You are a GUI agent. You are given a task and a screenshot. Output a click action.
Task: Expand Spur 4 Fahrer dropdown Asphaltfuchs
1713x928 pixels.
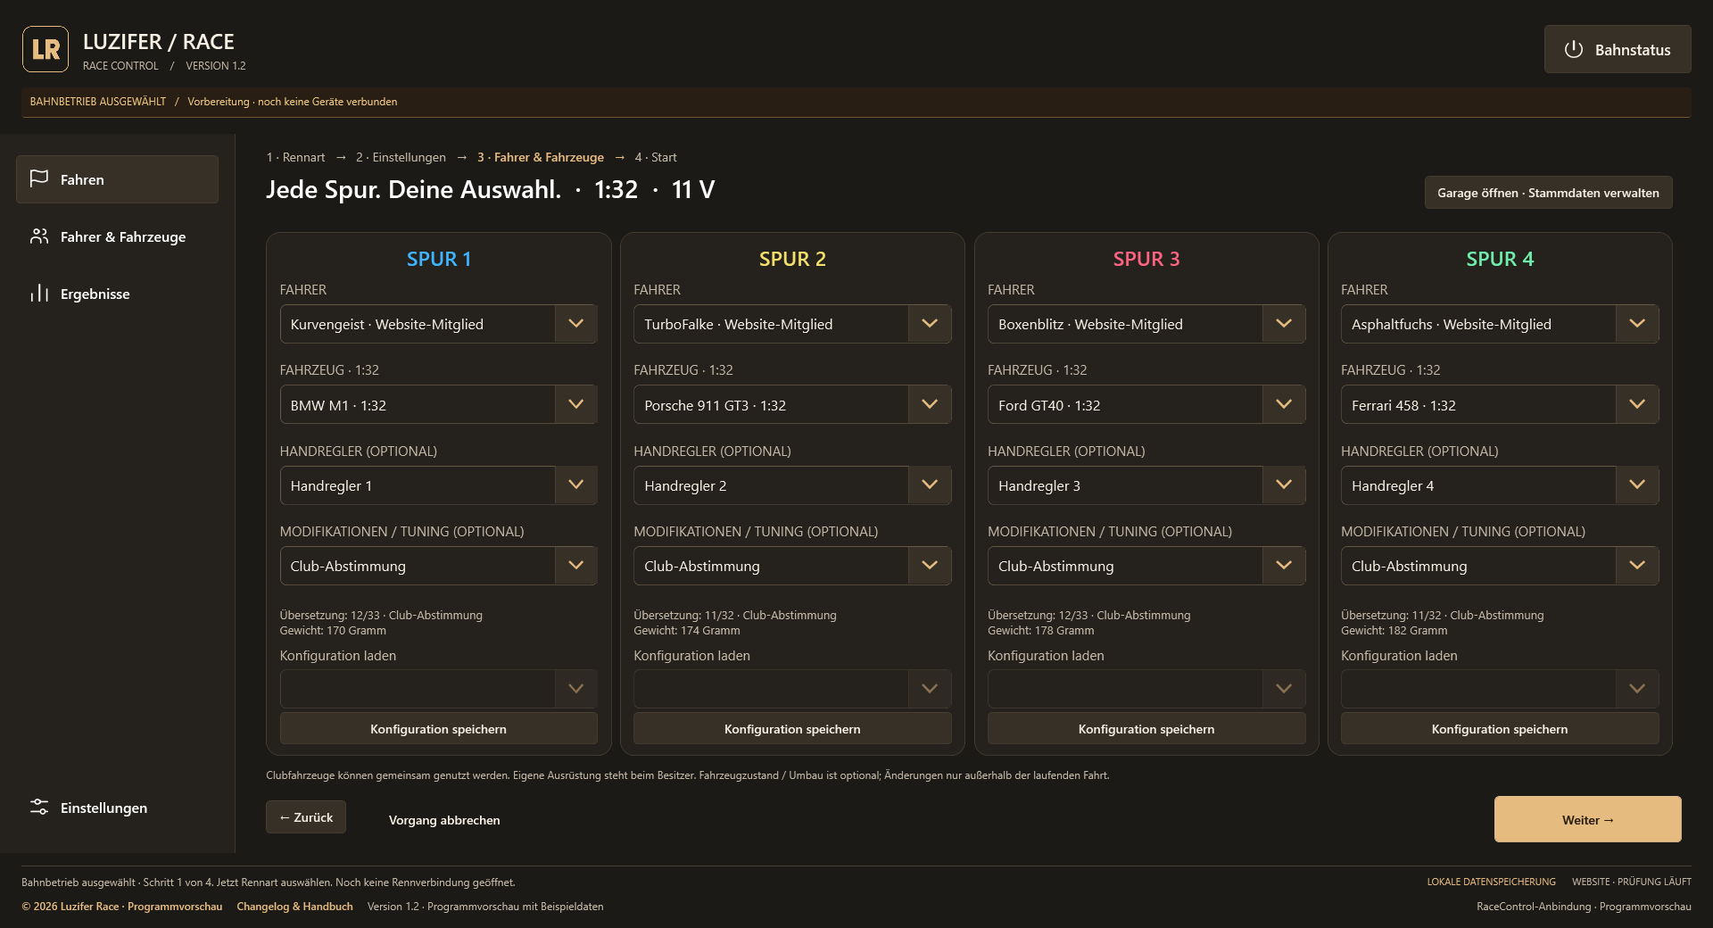pyautogui.click(x=1500, y=324)
